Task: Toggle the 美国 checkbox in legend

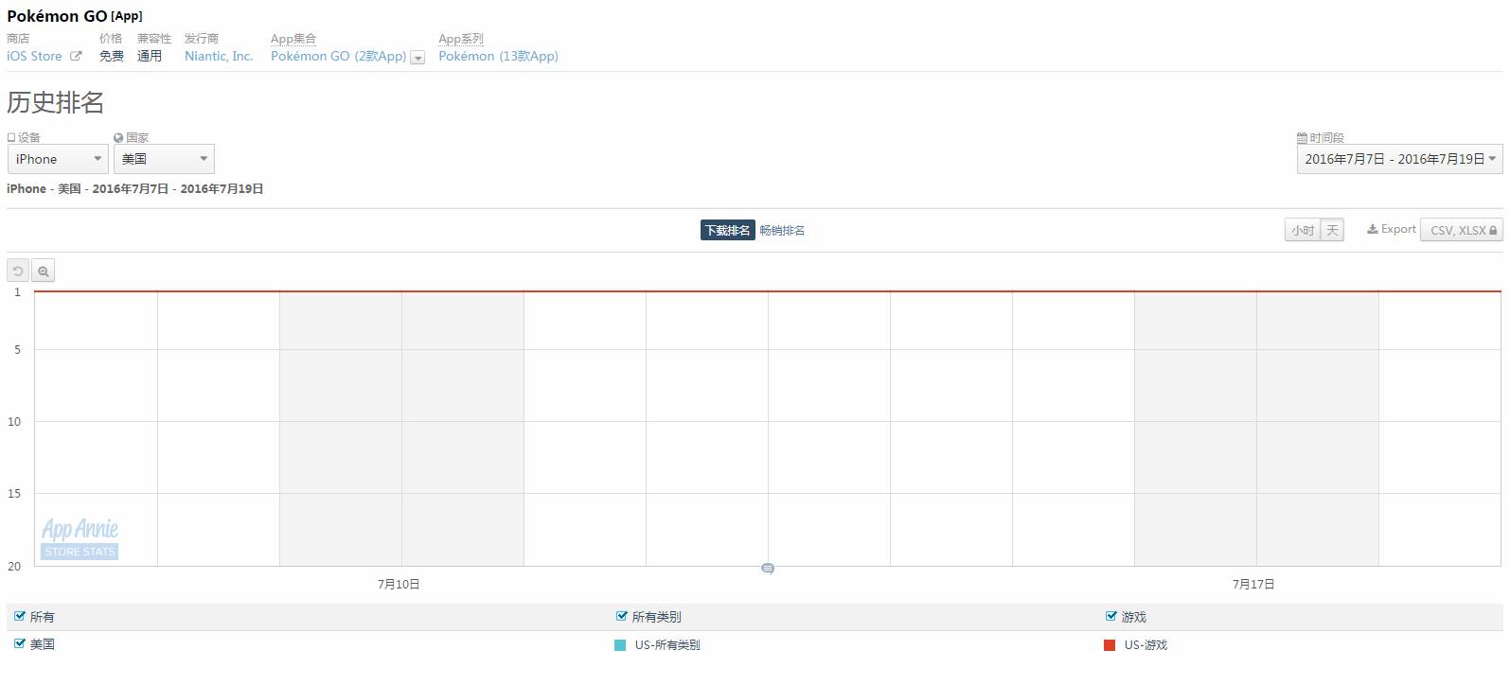Action: 20,643
